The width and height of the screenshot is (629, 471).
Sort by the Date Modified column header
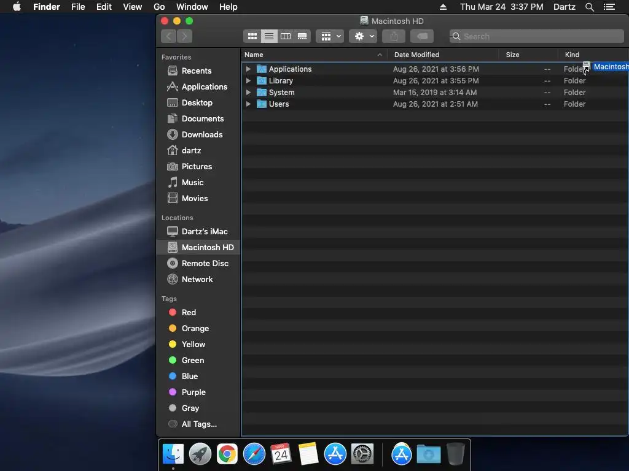click(443, 55)
